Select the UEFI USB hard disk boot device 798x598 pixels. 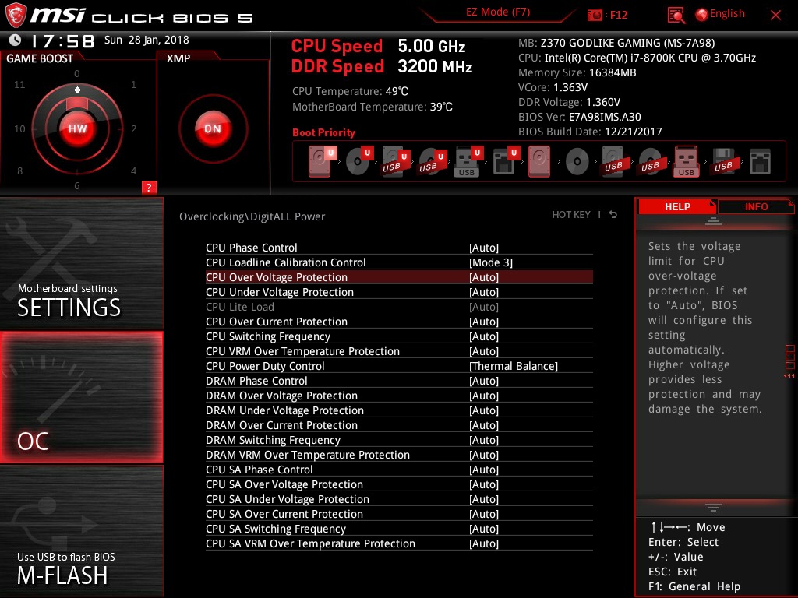(x=396, y=162)
